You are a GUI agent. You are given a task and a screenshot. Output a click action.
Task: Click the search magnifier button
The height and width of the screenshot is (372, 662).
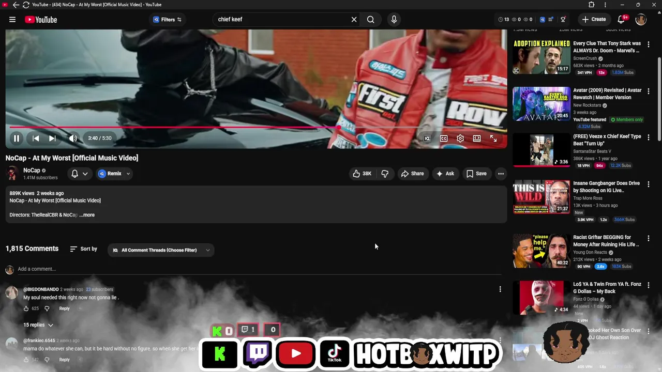click(x=370, y=20)
